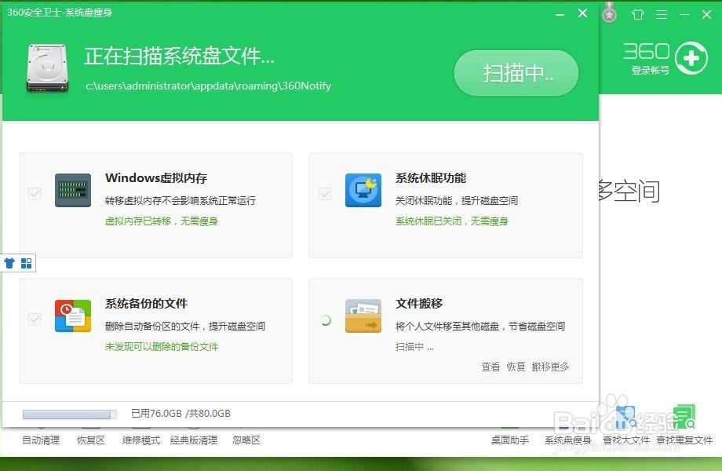Image resolution: width=722 pixels, height=471 pixels.
Task: Click the disk usage progress bar
Action: (x=70, y=414)
